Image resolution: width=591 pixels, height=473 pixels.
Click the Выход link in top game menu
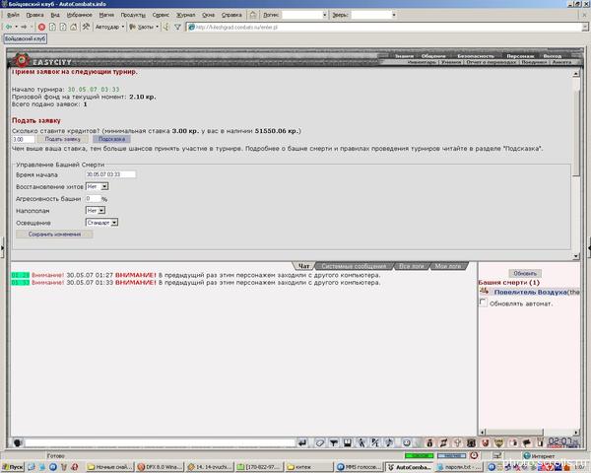[553, 56]
